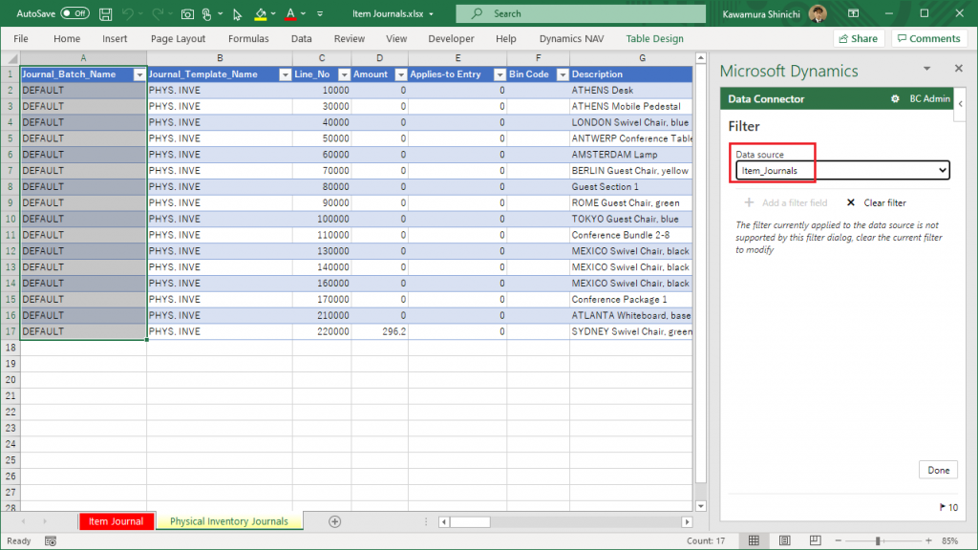This screenshot has width=978, height=550.
Task: Open the Journal_Template_Name filter dropdown
Action: 285,74
